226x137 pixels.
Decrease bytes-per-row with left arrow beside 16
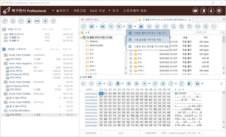tap(176, 89)
